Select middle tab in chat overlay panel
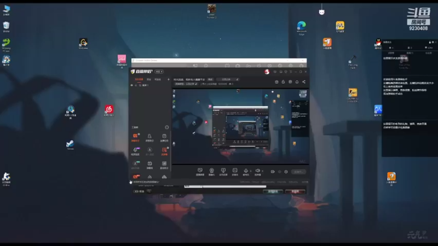This screenshot has width=438, height=246. click(x=410, y=52)
